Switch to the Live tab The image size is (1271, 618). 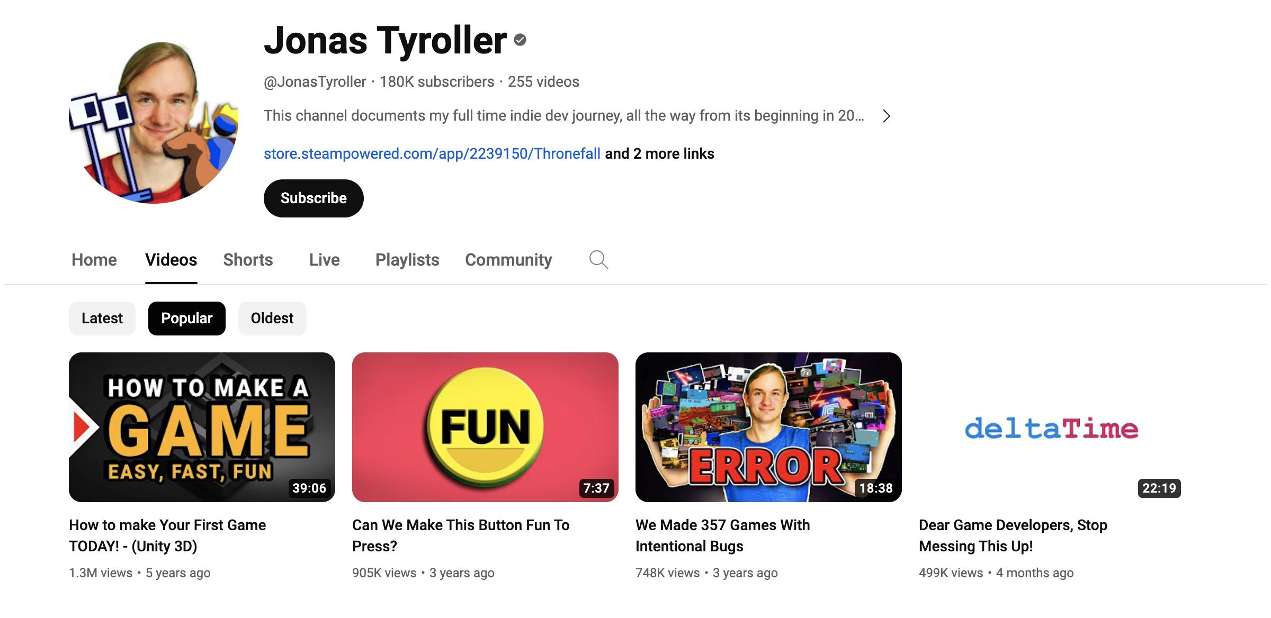[x=325, y=260]
